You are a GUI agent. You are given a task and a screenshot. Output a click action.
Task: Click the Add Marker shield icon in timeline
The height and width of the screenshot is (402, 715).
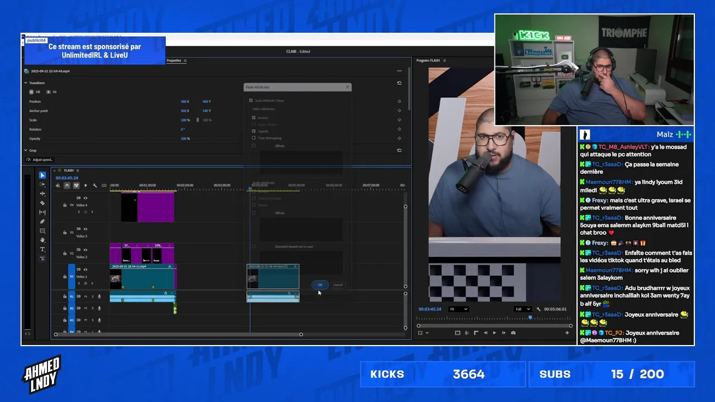86,185
